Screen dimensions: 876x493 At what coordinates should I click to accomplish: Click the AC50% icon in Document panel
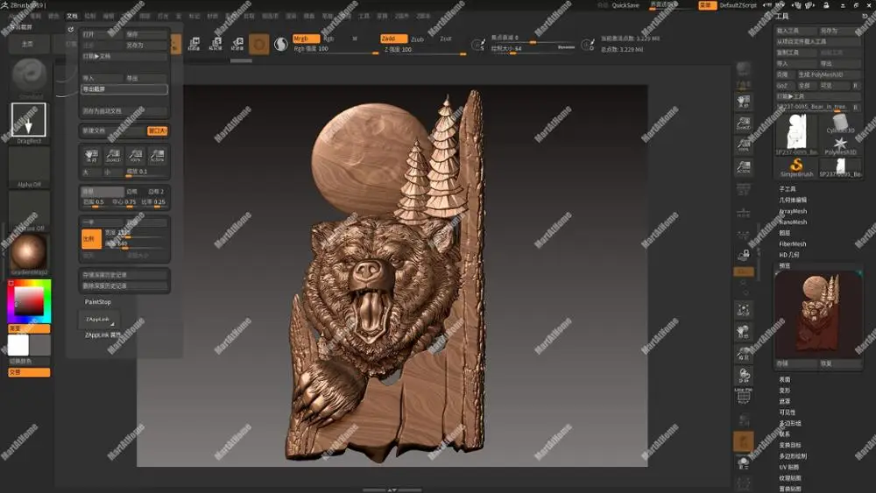point(158,155)
